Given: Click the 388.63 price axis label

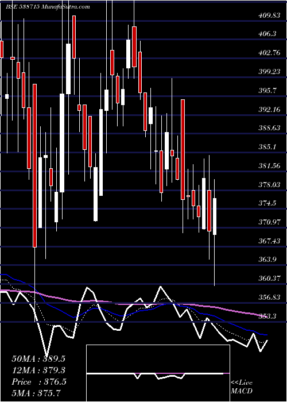Looking at the screenshot, I should coord(269,128).
